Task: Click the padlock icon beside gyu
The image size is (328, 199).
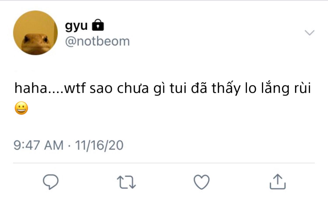Action: pos(97,25)
